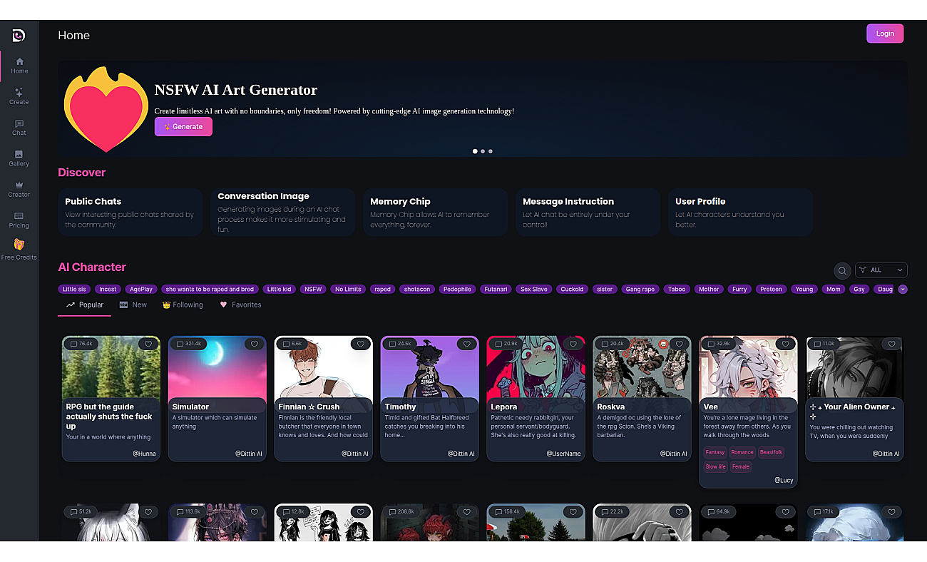The height and width of the screenshot is (562, 927).
Task: Click the Romance tag on Vee card
Action: coord(742,452)
